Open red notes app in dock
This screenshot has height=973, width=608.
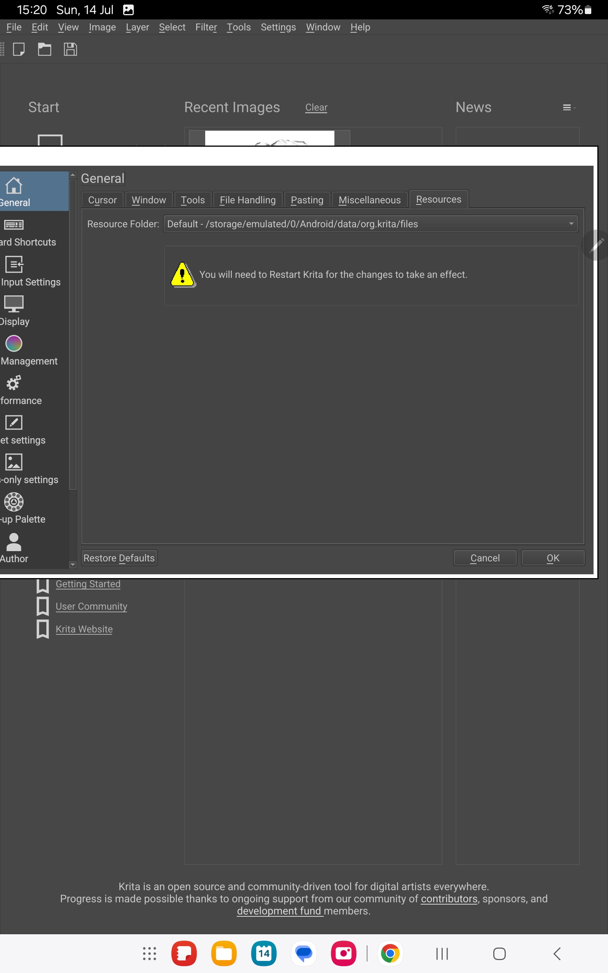click(184, 953)
